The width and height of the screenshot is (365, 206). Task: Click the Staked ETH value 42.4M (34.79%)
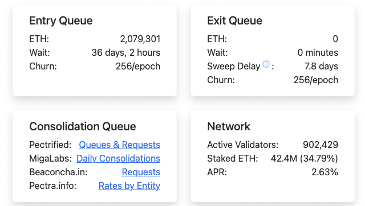pos(304,158)
